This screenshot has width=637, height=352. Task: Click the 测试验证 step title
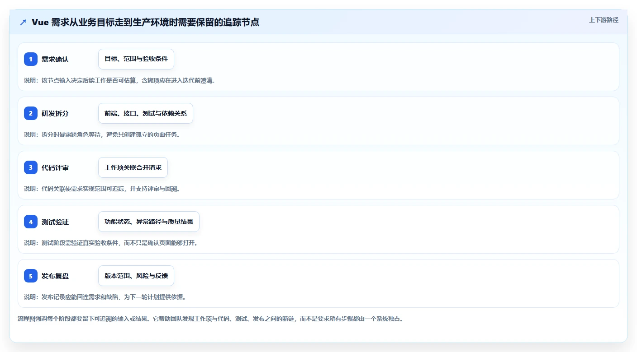55,222
